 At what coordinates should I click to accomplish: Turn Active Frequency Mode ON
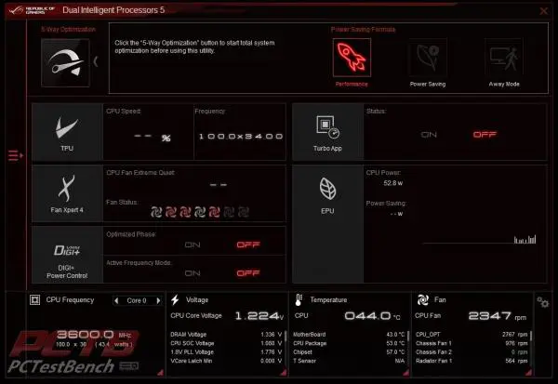pos(193,273)
